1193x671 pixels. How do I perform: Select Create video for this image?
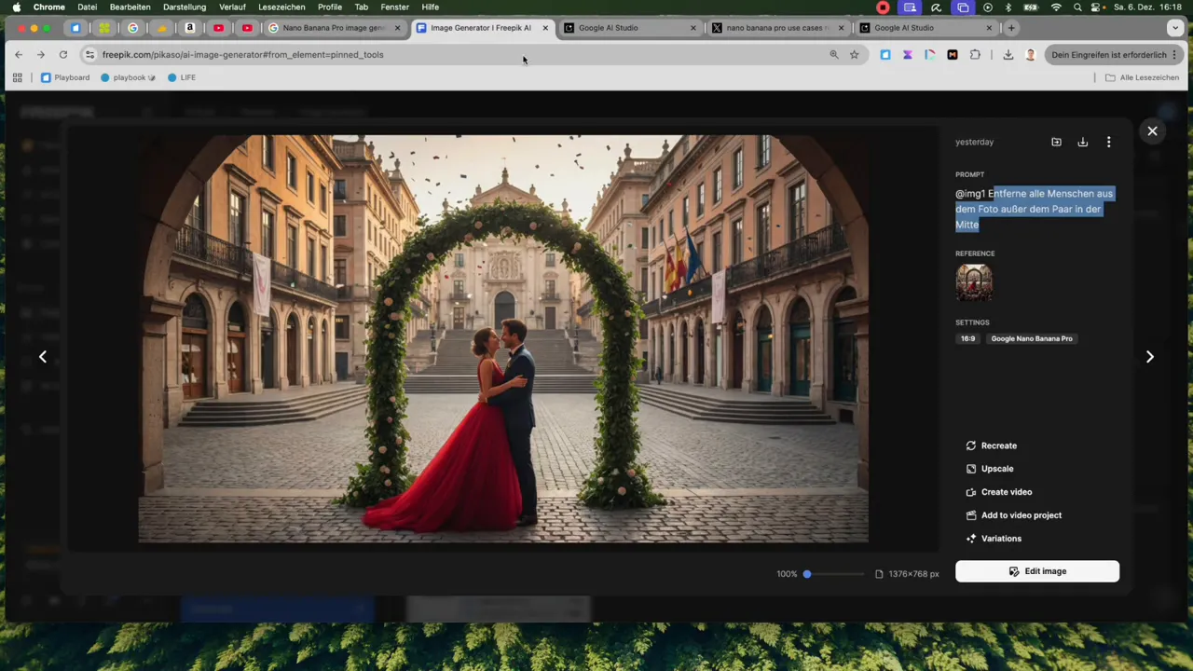(1007, 491)
